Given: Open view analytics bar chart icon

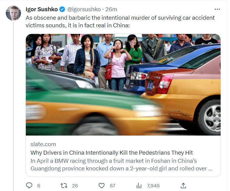Looking at the screenshot, I should click(139, 186).
